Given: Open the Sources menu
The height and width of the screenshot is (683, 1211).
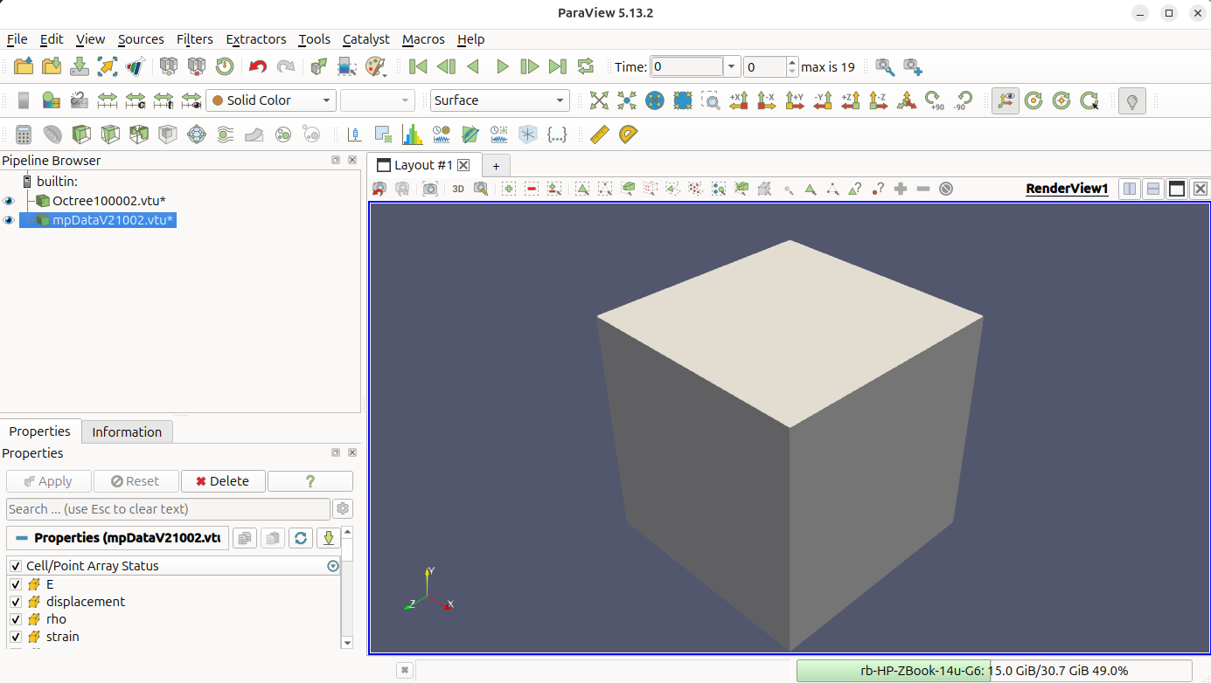Looking at the screenshot, I should point(141,39).
